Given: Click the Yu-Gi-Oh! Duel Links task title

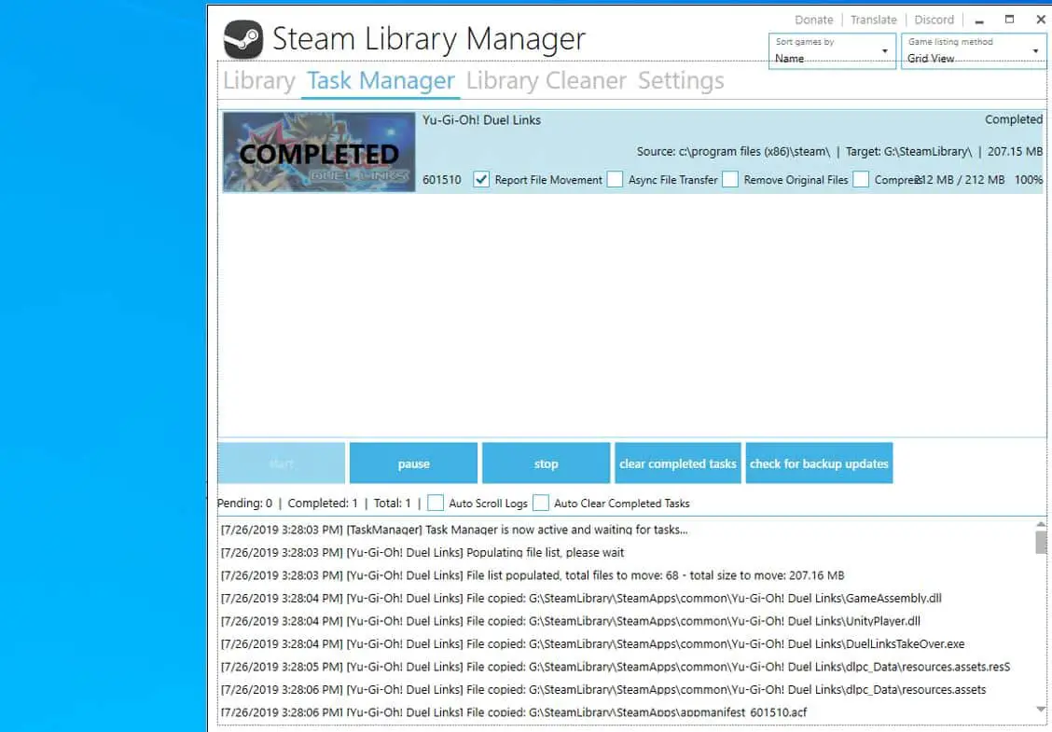Looking at the screenshot, I should coord(482,120).
